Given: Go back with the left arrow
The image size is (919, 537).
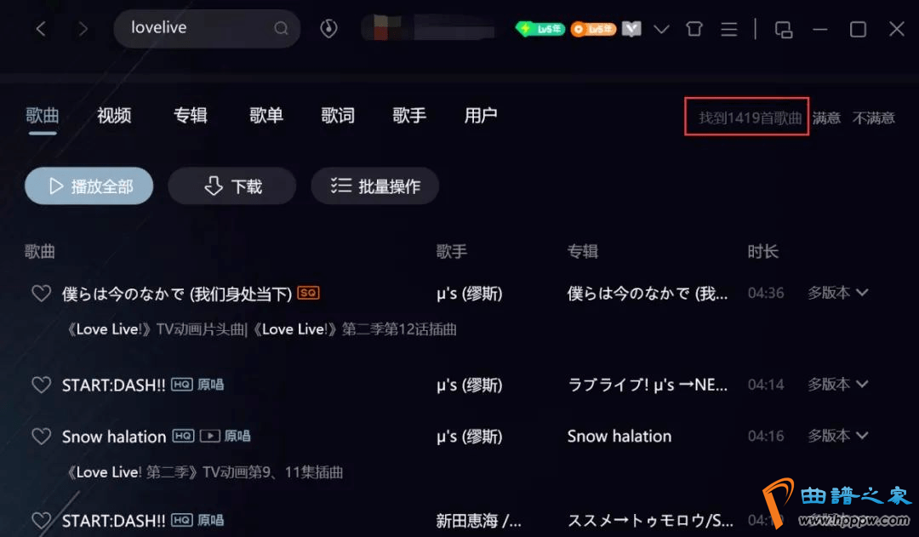Looking at the screenshot, I should tap(41, 28).
